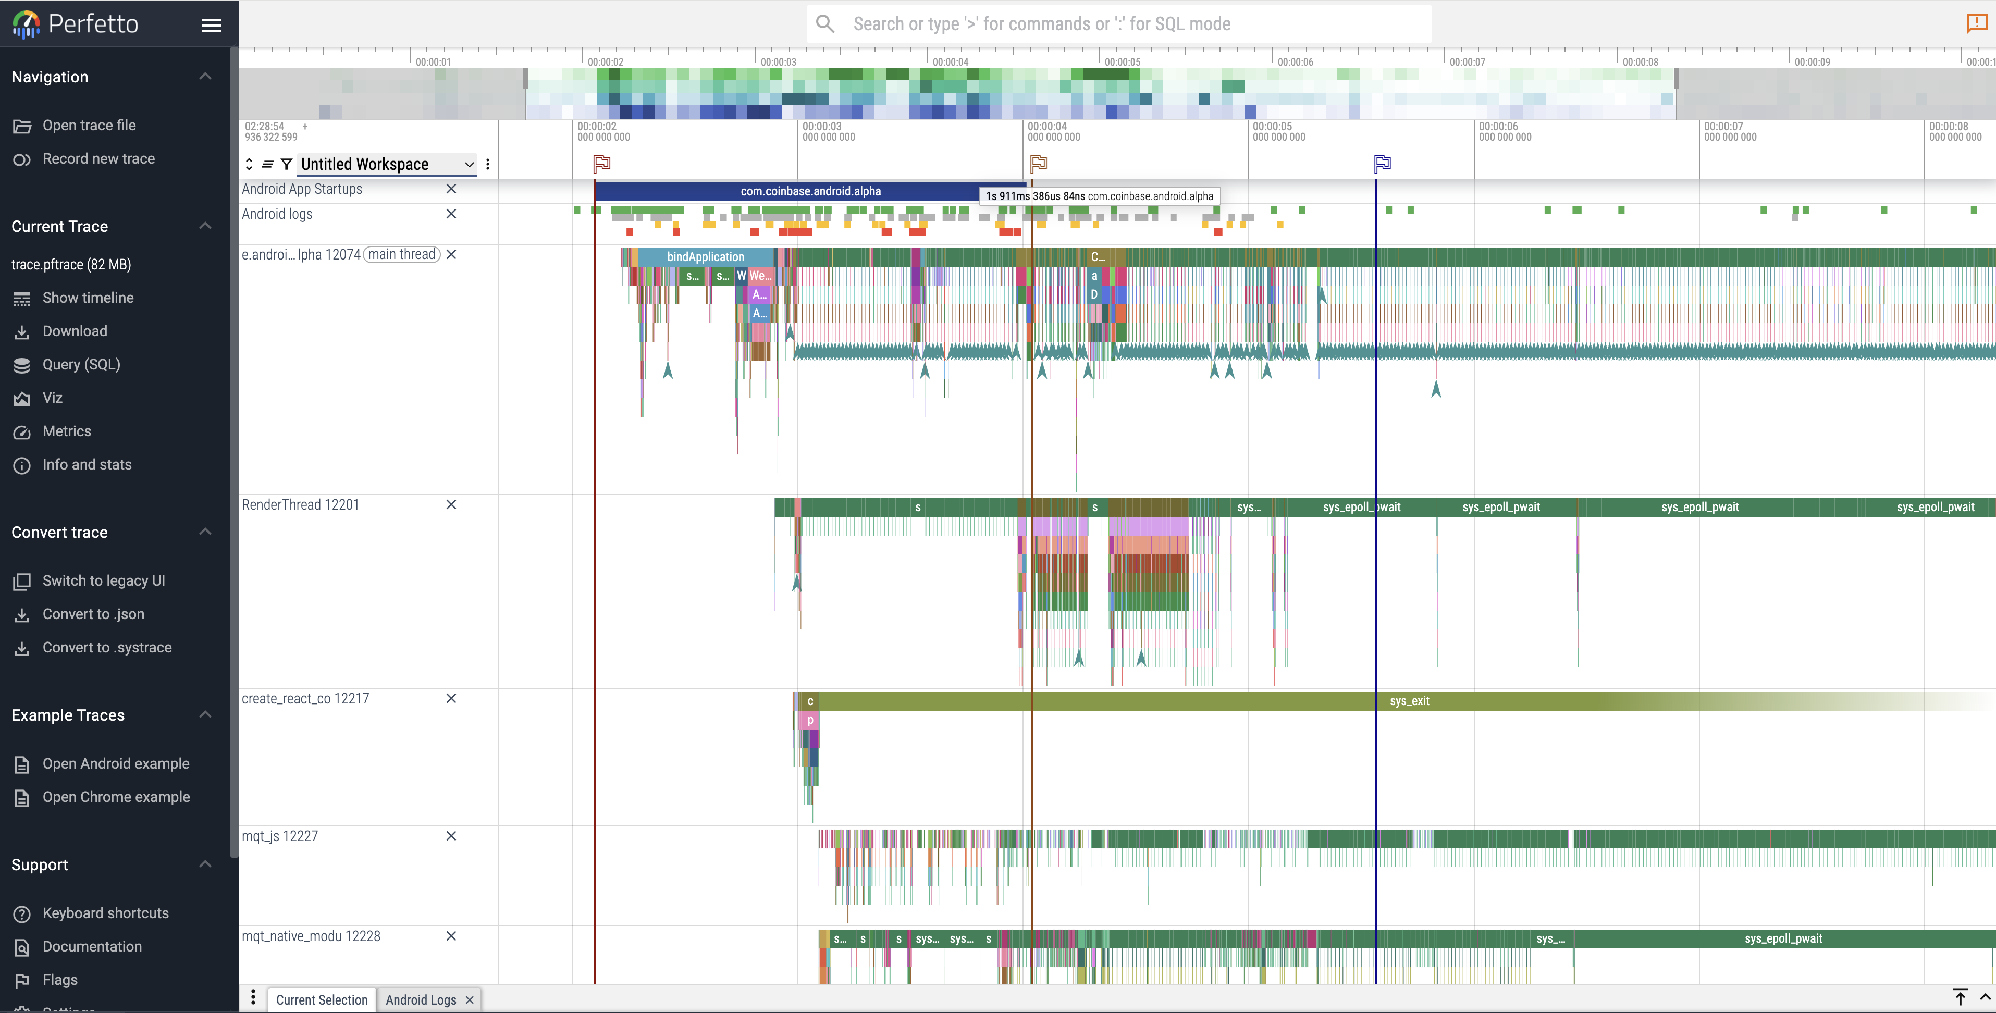Collapse the Example Traces section
This screenshot has height=1013, width=1996.
tap(205, 714)
